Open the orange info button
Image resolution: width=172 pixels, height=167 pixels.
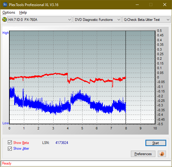(162, 154)
